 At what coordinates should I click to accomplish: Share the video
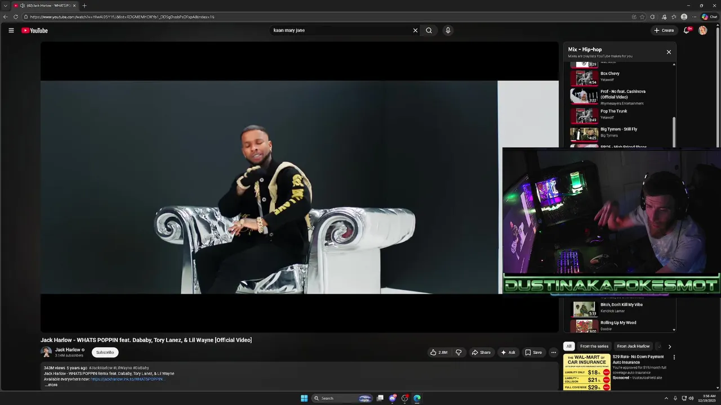pyautogui.click(x=481, y=352)
